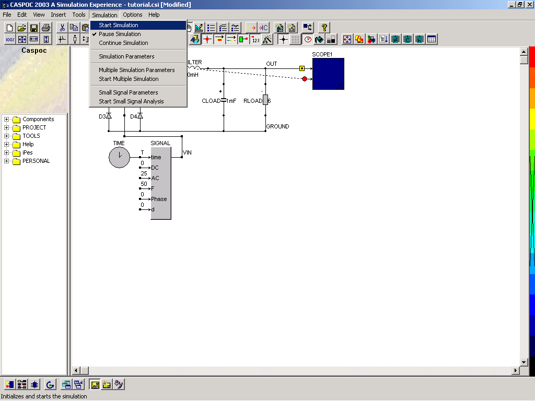Open the File menu
535x401 pixels.
(7, 15)
